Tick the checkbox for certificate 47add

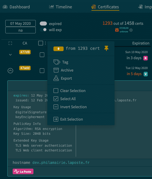click(x=42, y=71)
